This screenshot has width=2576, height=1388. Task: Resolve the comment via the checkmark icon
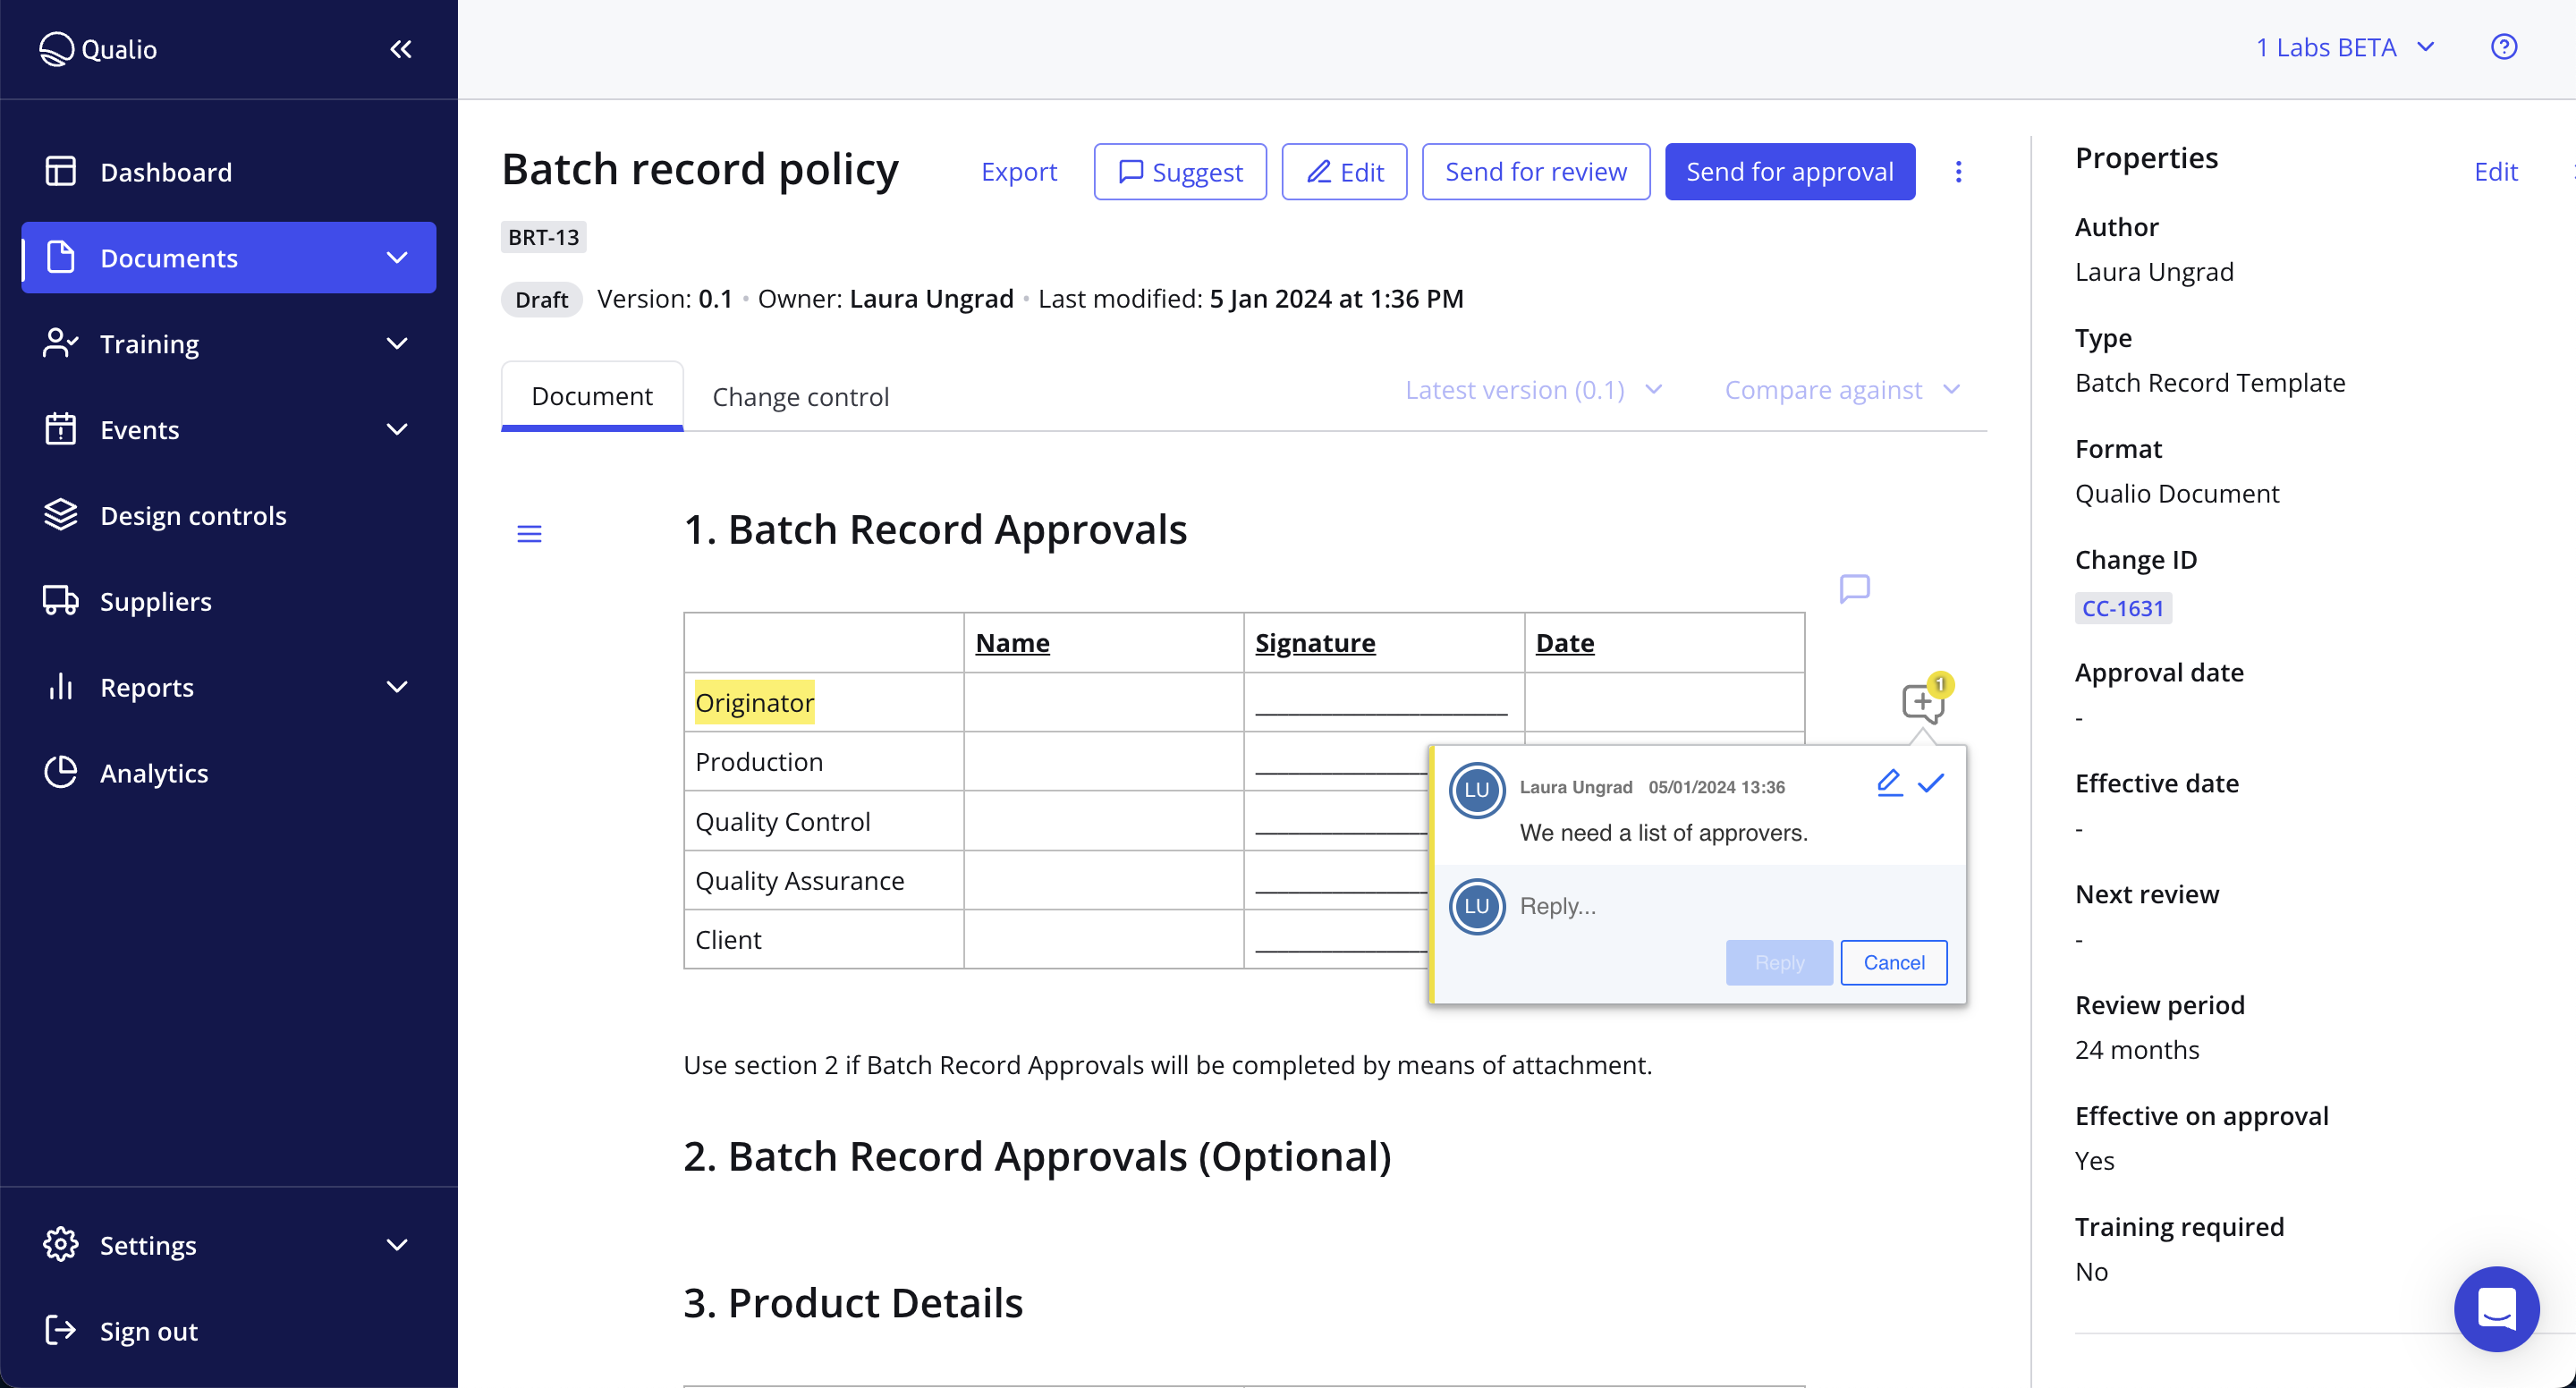tap(1931, 785)
